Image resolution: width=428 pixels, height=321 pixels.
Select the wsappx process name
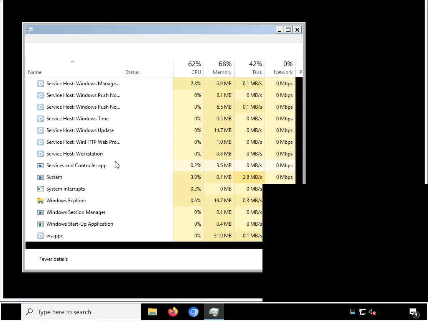(55, 236)
